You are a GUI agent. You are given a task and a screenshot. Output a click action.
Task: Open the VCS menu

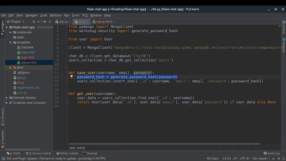[84, 15]
